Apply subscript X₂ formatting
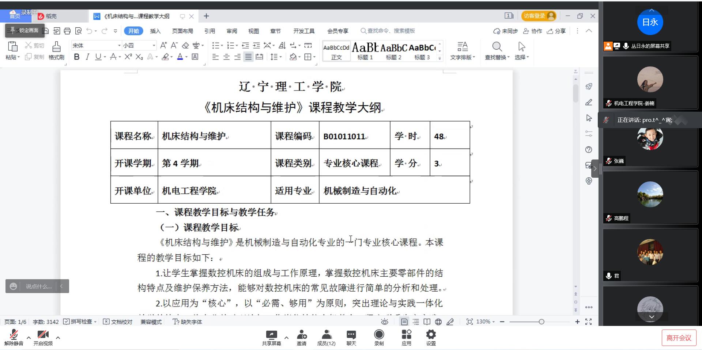702x350 pixels. (139, 57)
